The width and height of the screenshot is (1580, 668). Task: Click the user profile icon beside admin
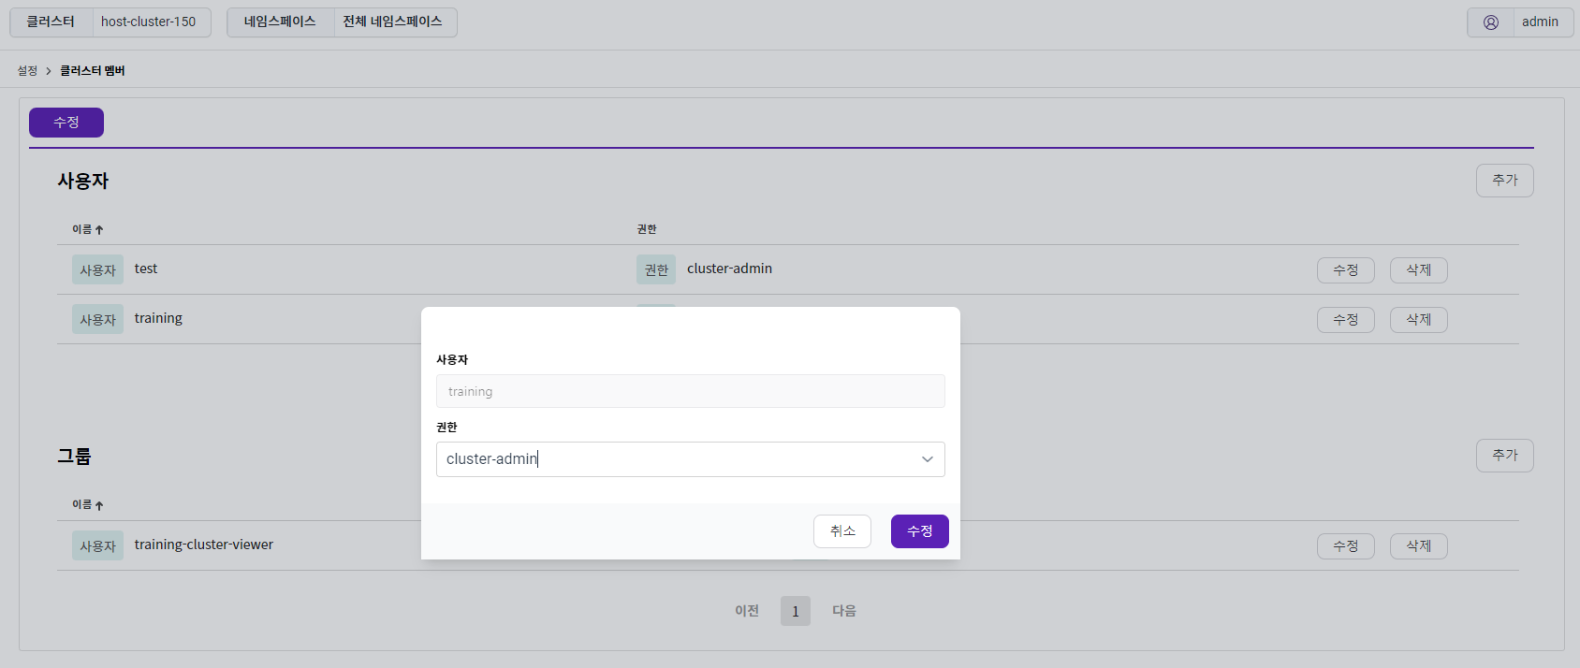tap(1490, 22)
